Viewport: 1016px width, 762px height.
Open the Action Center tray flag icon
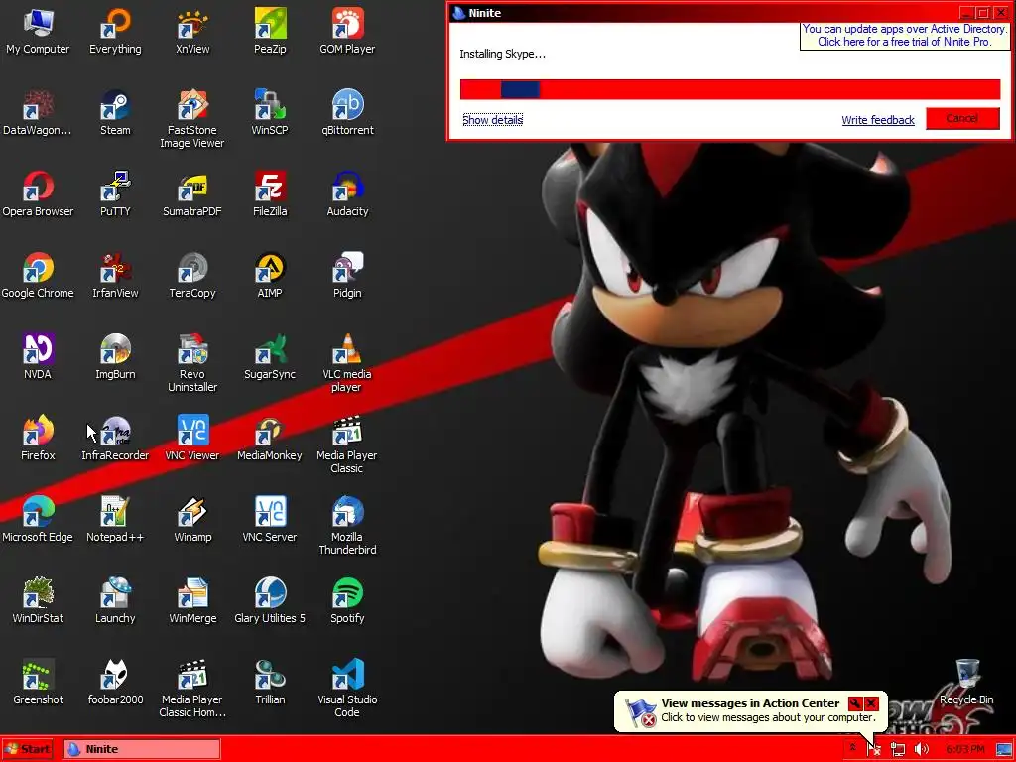[x=874, y=750]
